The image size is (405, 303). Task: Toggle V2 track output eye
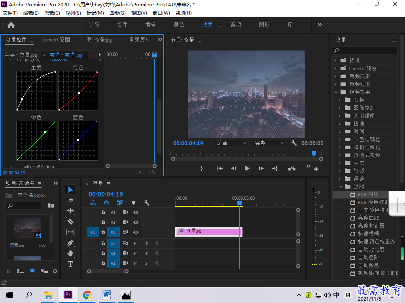(x=136, y=223)
